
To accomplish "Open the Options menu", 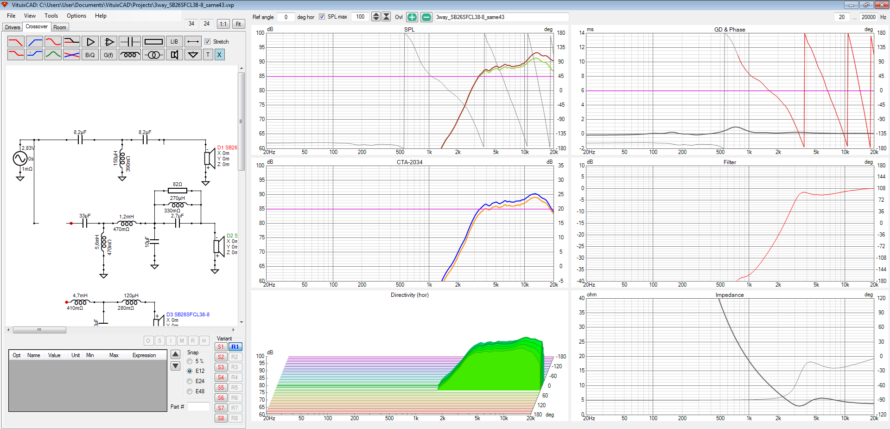I will [x=76, y=16].
